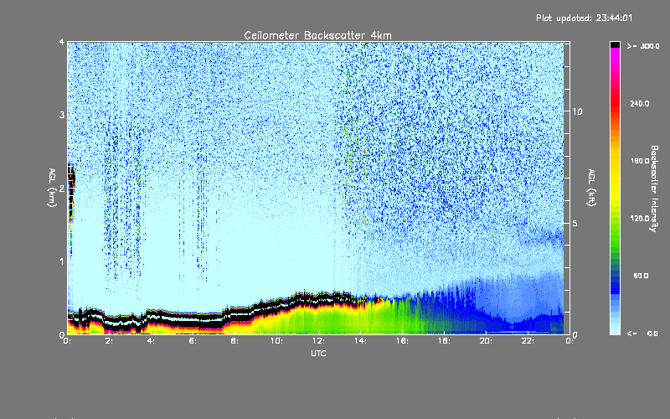Select the '240.0' colorbar value

640,103
